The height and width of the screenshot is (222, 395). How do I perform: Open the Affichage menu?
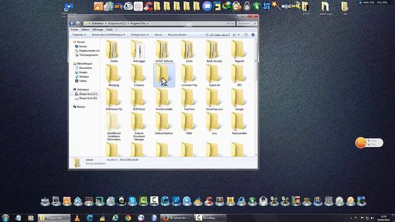pyautogui.click(x=98, y=30)
